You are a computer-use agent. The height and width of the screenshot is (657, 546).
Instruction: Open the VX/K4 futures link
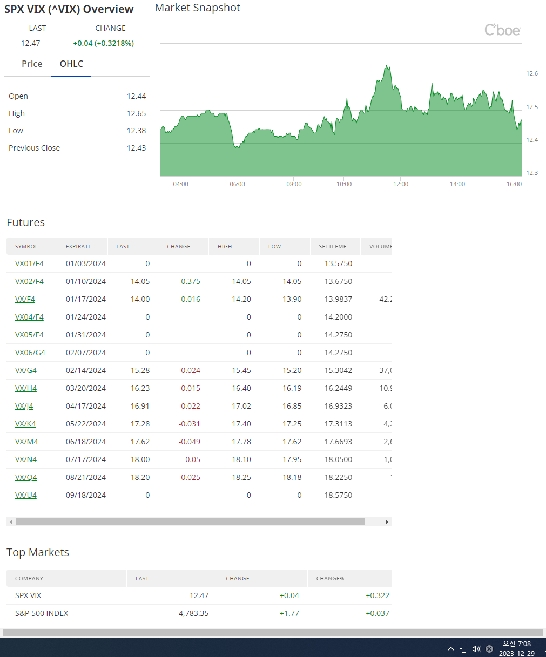(25, 424)
